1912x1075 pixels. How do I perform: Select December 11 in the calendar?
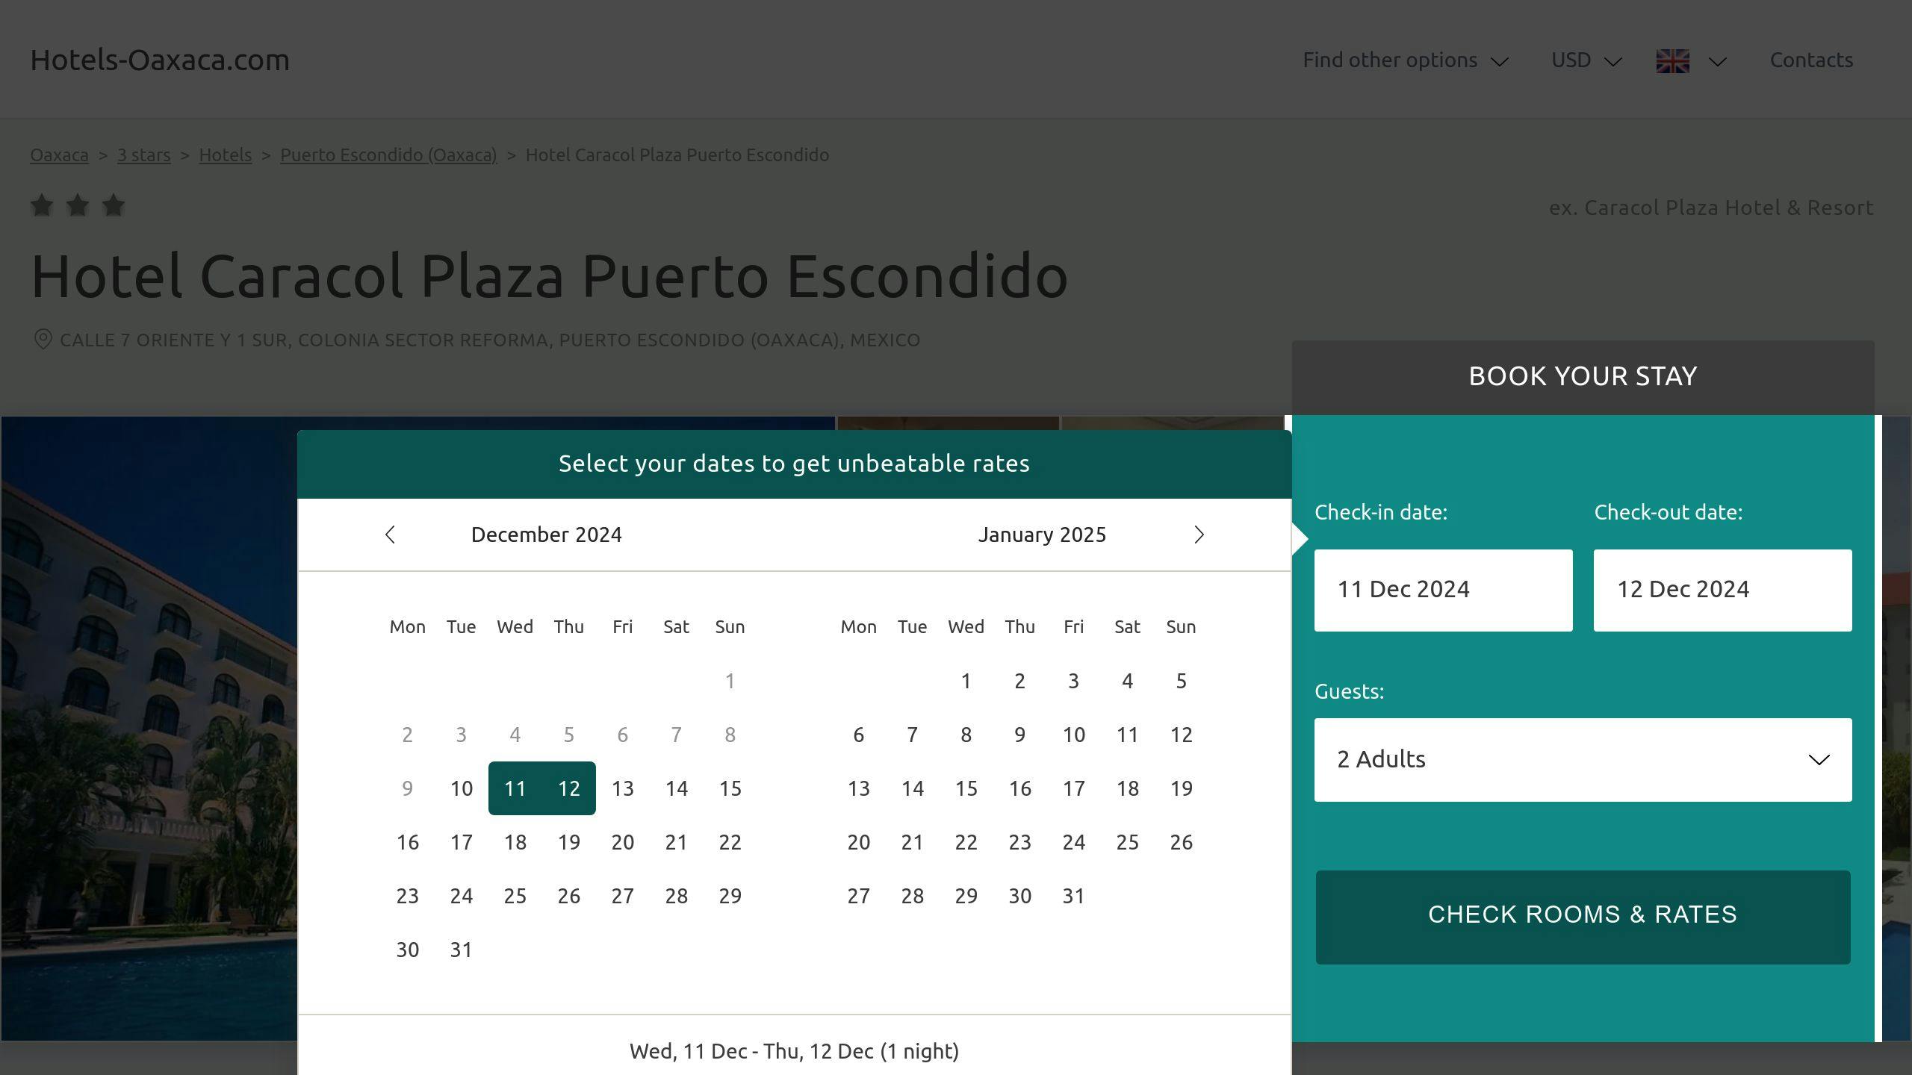tap(515, 788)
